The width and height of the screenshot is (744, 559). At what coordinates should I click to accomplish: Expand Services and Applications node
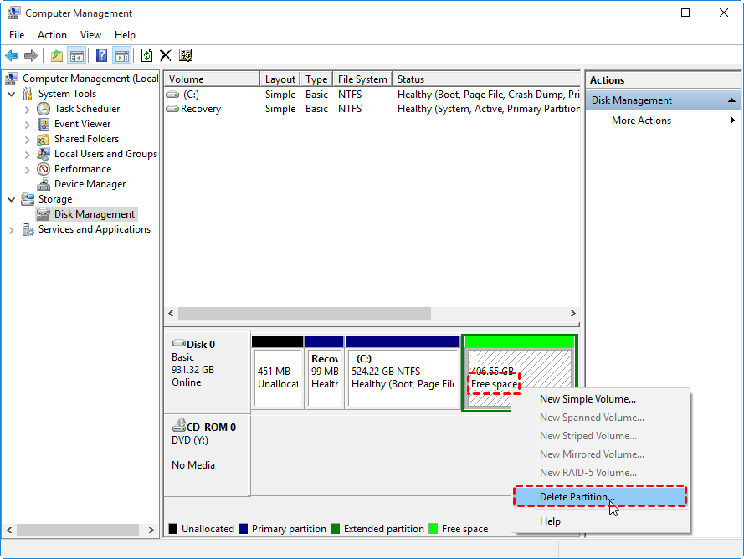[x=12, y=230]
